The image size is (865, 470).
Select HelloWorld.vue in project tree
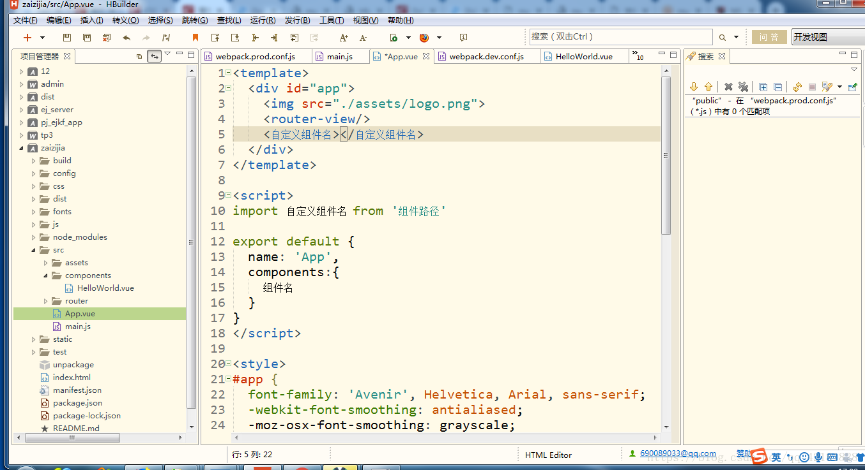click(105, 288)
